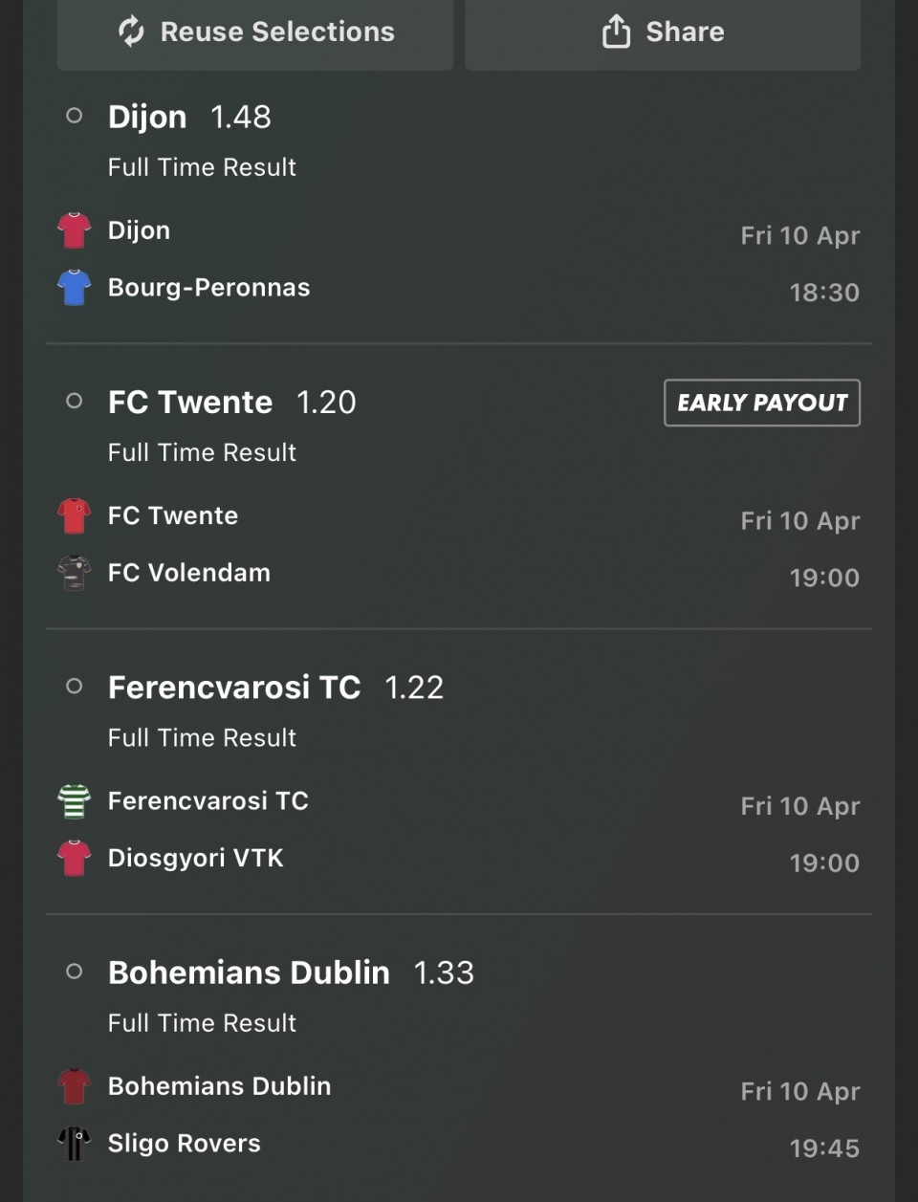Open the Ferencvarosi TC selection heading
This screenshot has width=918, height=1202.
point(234,688)
